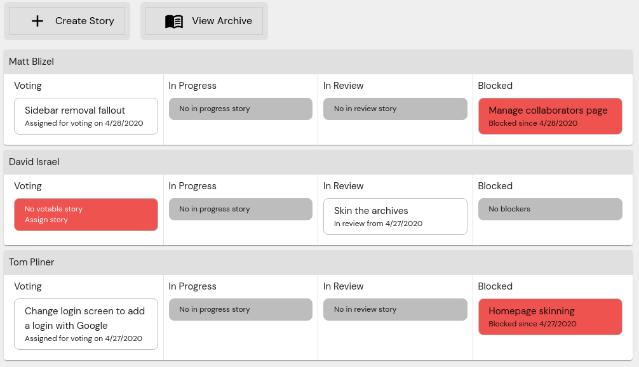Click Matt Blizel's No in progress story
Viewport: 639px width, 367px height.
click(x=241, y=109)
